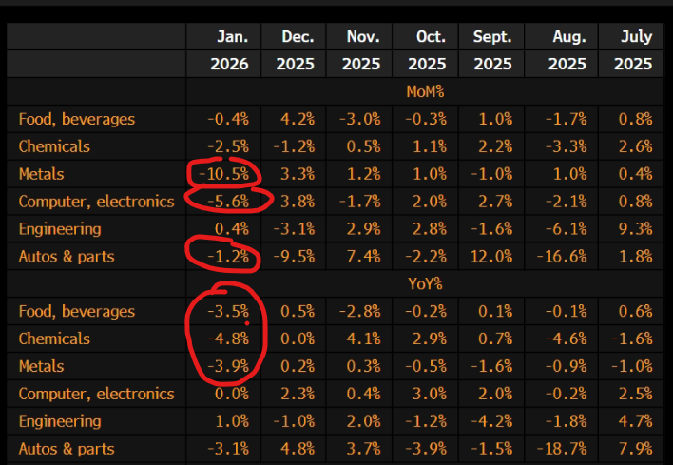The image size is (673, 465).
Task: Click the "Jan." column header
Action: pos(232,36)
